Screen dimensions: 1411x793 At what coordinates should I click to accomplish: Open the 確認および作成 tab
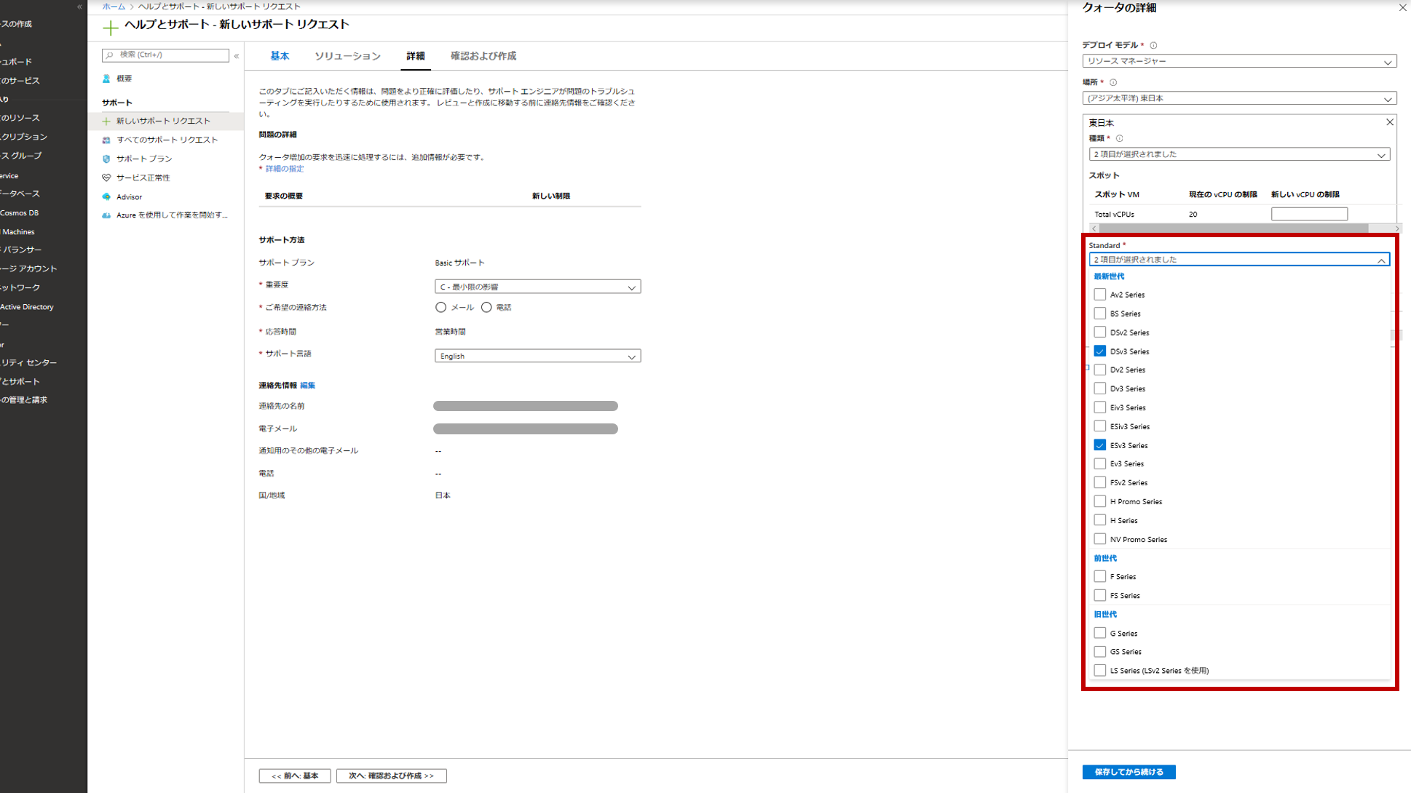click(x=483, y=56)
